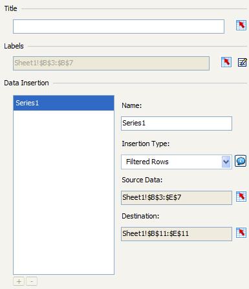Click the Title cell selector icon
This screenshot has width=249, height=289.
(241, 25)
